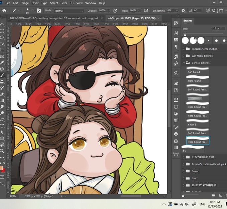Select the Brush tool in the toolbox
Image resolution: width=227 pixels, height=209 pixels.
[2, 75]
